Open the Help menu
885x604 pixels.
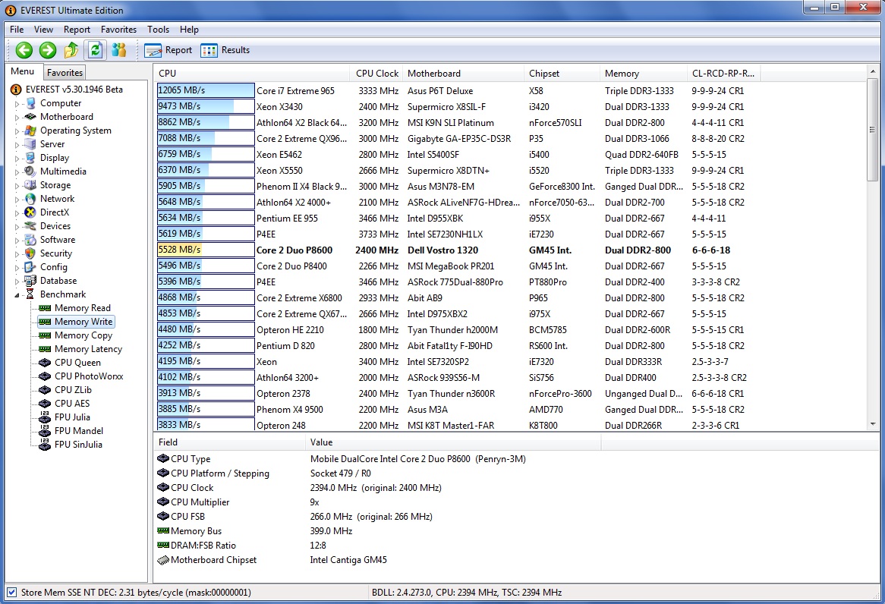pos(189,30)
